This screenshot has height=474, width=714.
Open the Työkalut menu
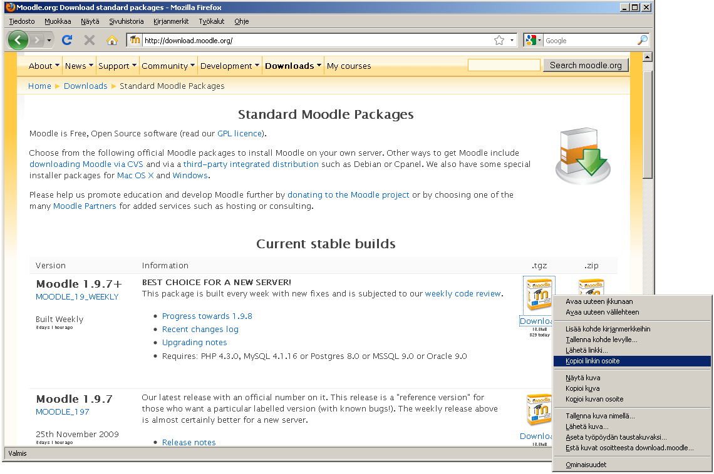click(212, 21)
